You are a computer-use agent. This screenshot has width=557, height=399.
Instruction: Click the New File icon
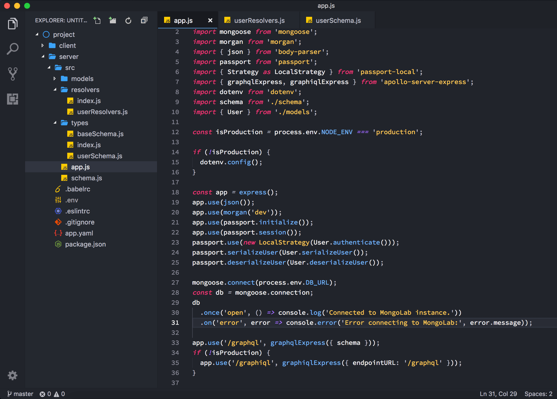click(97, 20)
